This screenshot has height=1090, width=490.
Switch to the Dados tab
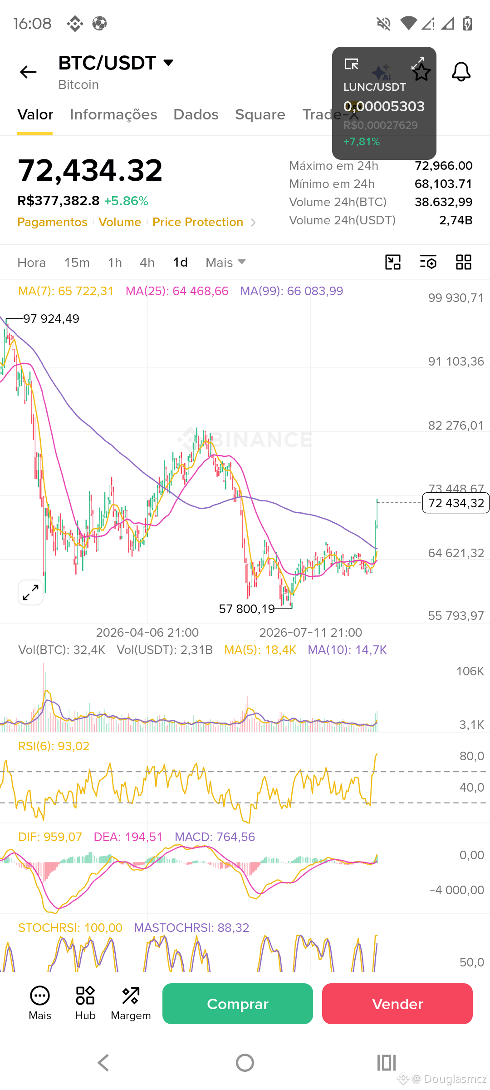coord(196,114)
